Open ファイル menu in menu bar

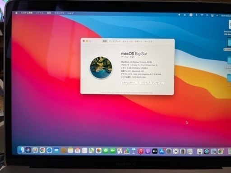pos(40,13)
